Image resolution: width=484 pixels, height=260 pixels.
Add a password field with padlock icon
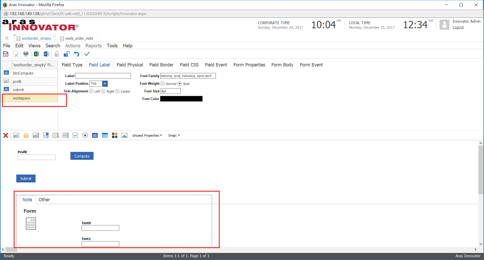[26, 135]
